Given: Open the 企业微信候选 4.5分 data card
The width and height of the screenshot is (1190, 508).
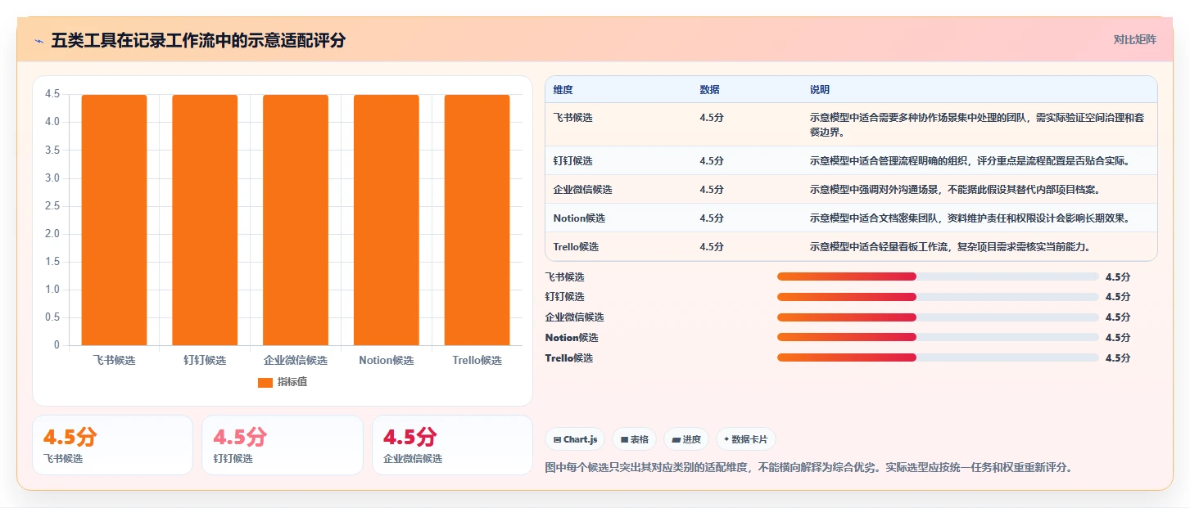Looking at the screenshot, I should 452,445.
